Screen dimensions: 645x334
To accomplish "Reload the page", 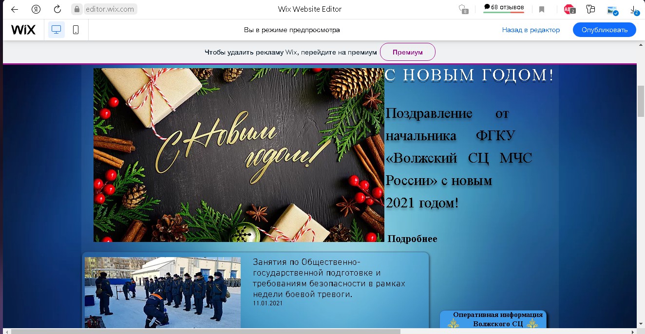I will click(x=57, y=9).
